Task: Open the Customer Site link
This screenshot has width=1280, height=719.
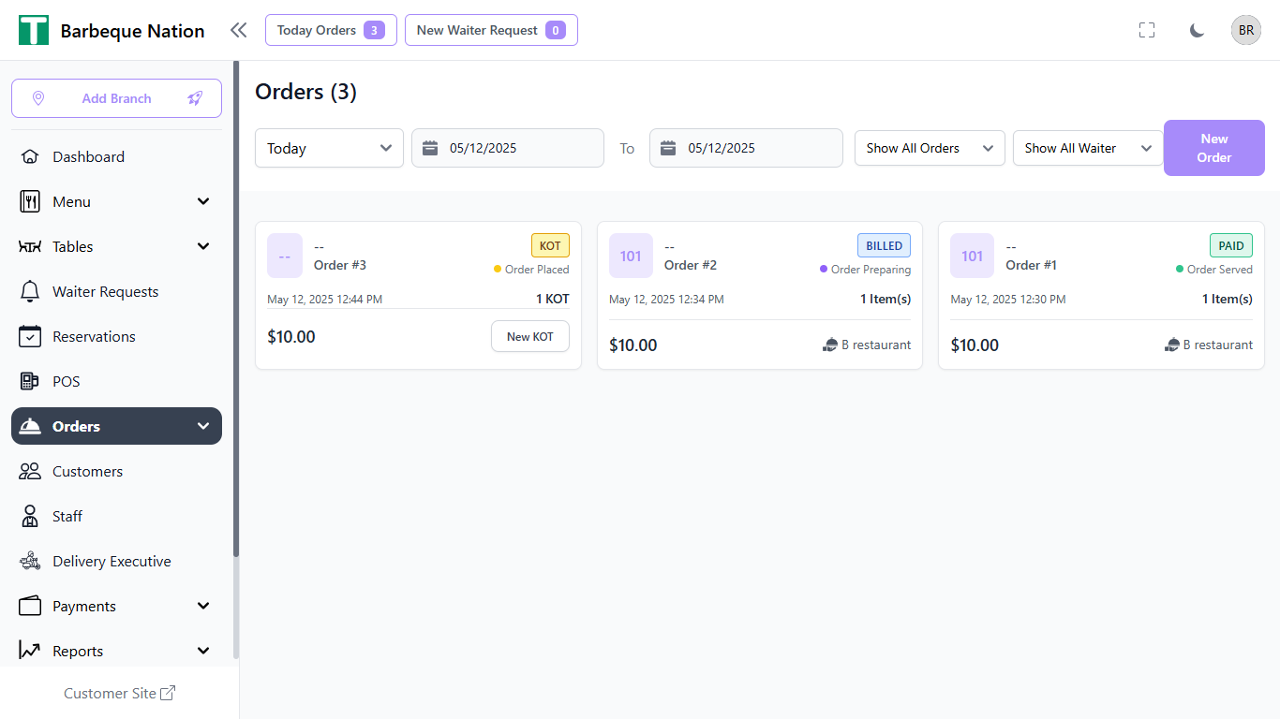Action: click(x=119, y=693)
